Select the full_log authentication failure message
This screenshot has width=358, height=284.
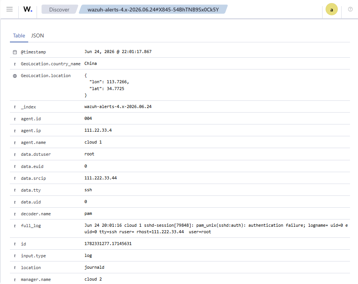[216, 229]
